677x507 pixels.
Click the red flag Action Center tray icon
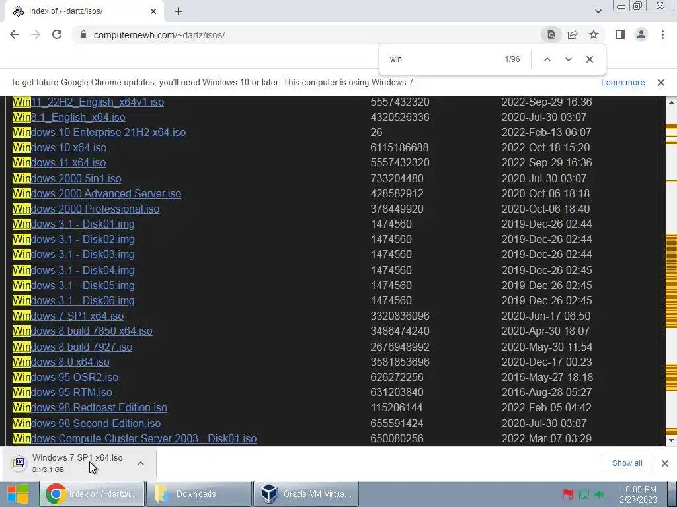[568, 494]
